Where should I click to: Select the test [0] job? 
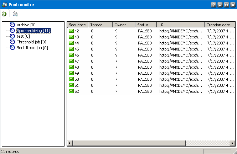(23, 36)
